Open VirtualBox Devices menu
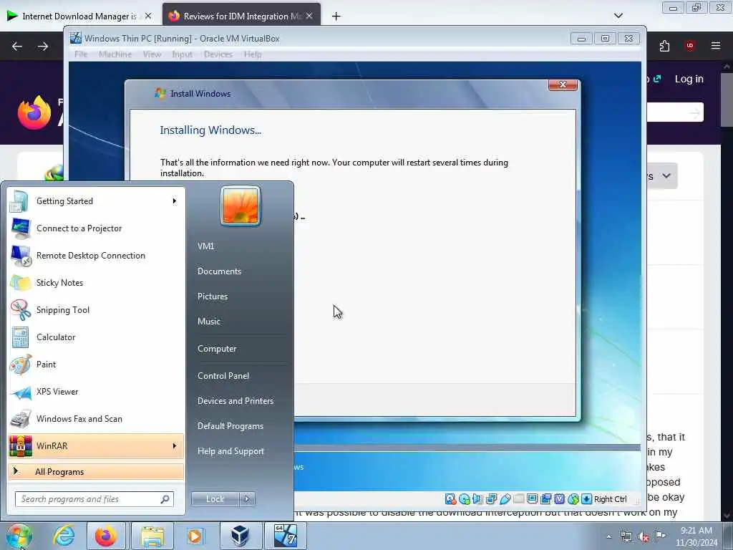The image size is (733, 550). pos(218,54)
